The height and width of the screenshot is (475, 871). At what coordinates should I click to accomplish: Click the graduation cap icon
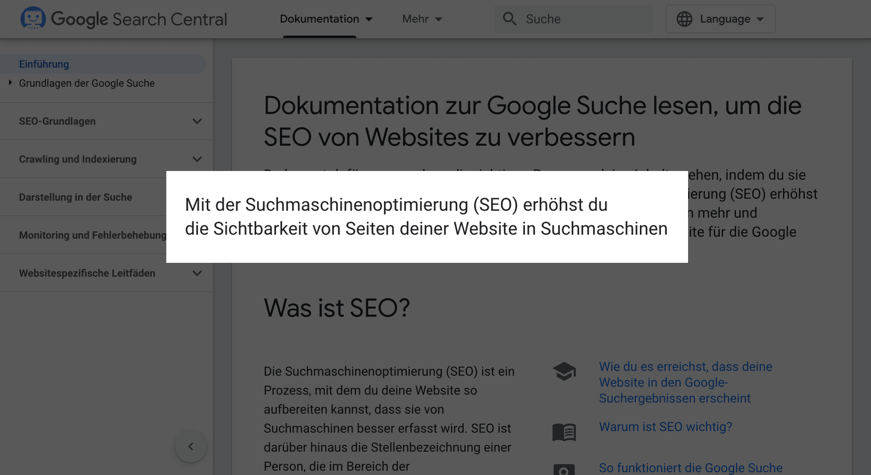(x=564, y=371)
